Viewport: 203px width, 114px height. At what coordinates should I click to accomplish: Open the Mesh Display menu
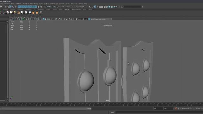click(34, 4)
